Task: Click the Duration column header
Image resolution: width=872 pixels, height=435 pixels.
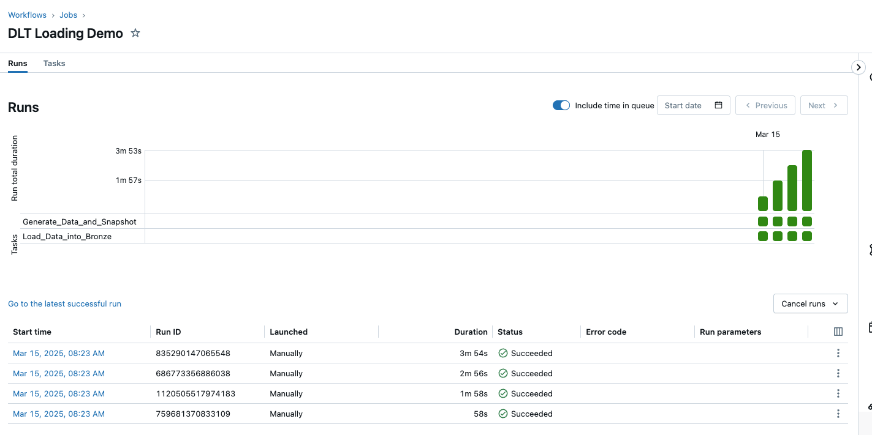Action: pyautogui.click(x=471, y=332)
